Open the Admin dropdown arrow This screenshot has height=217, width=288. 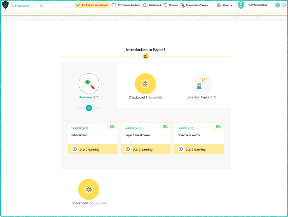point(231,5)
